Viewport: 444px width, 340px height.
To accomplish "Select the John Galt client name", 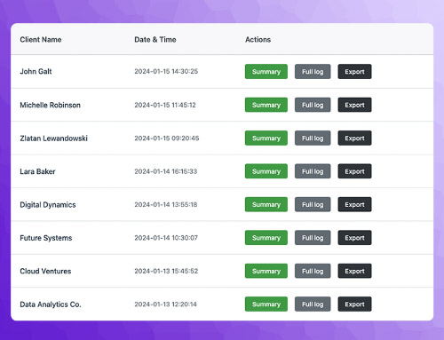I will [x=36, y=71].
